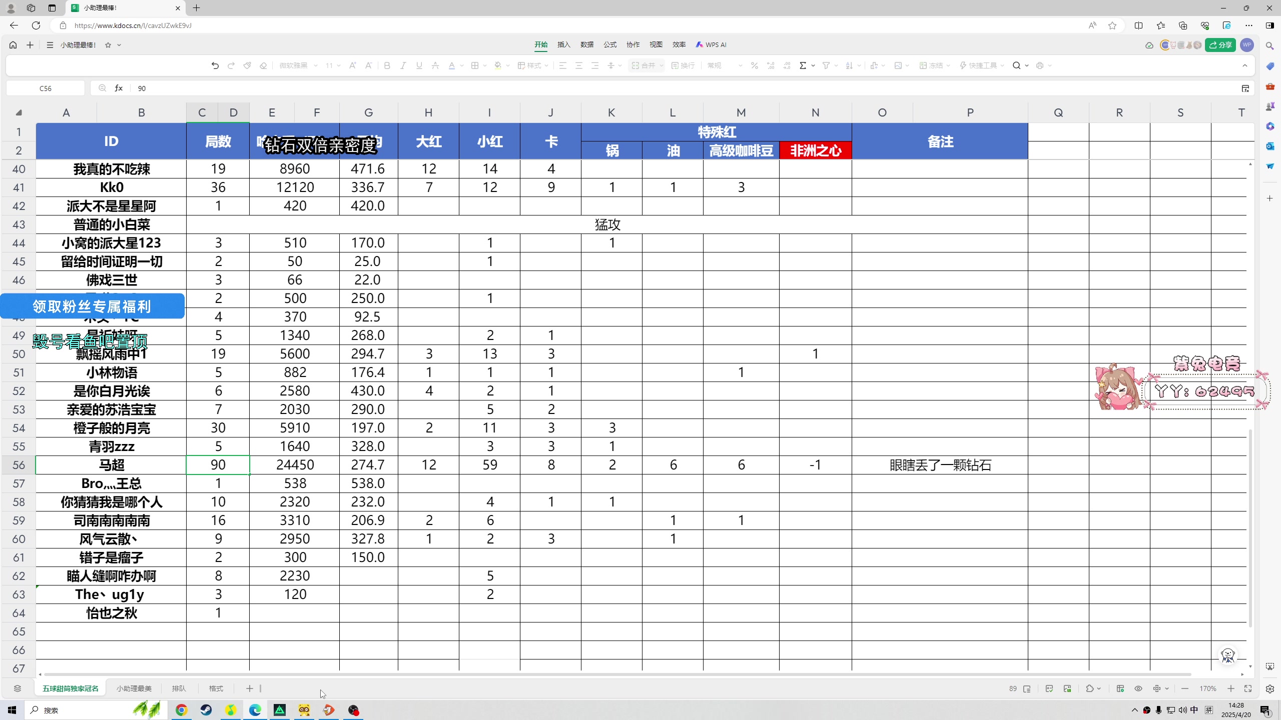Enter fullscreen mode from the status bar
Screen dimensions: 1281x720
[1248, 688]
